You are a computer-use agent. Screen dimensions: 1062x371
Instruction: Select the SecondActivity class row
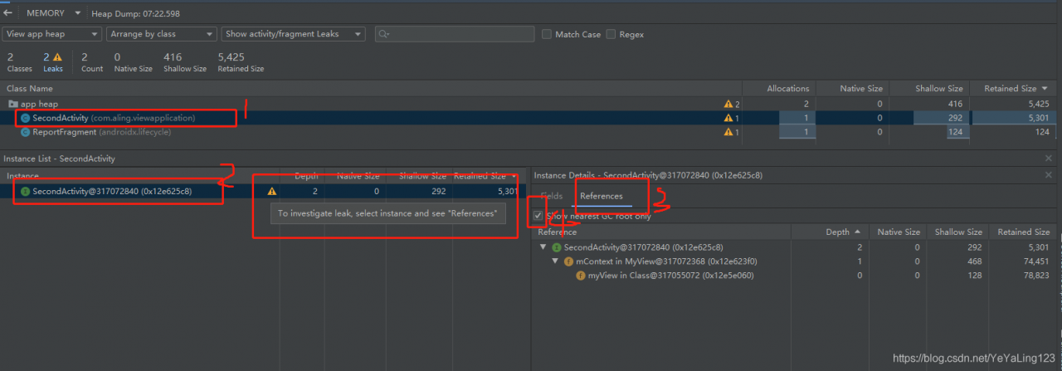(x=528, y=118)
